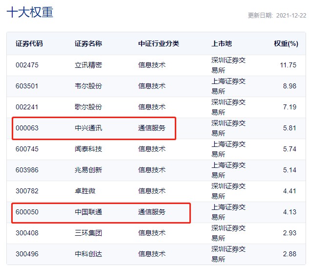The height and width of the screenshot is (267, 309).
Task: Click 通信服务 in the 中兴通讯 row
Action: click(x=152, y=128)
